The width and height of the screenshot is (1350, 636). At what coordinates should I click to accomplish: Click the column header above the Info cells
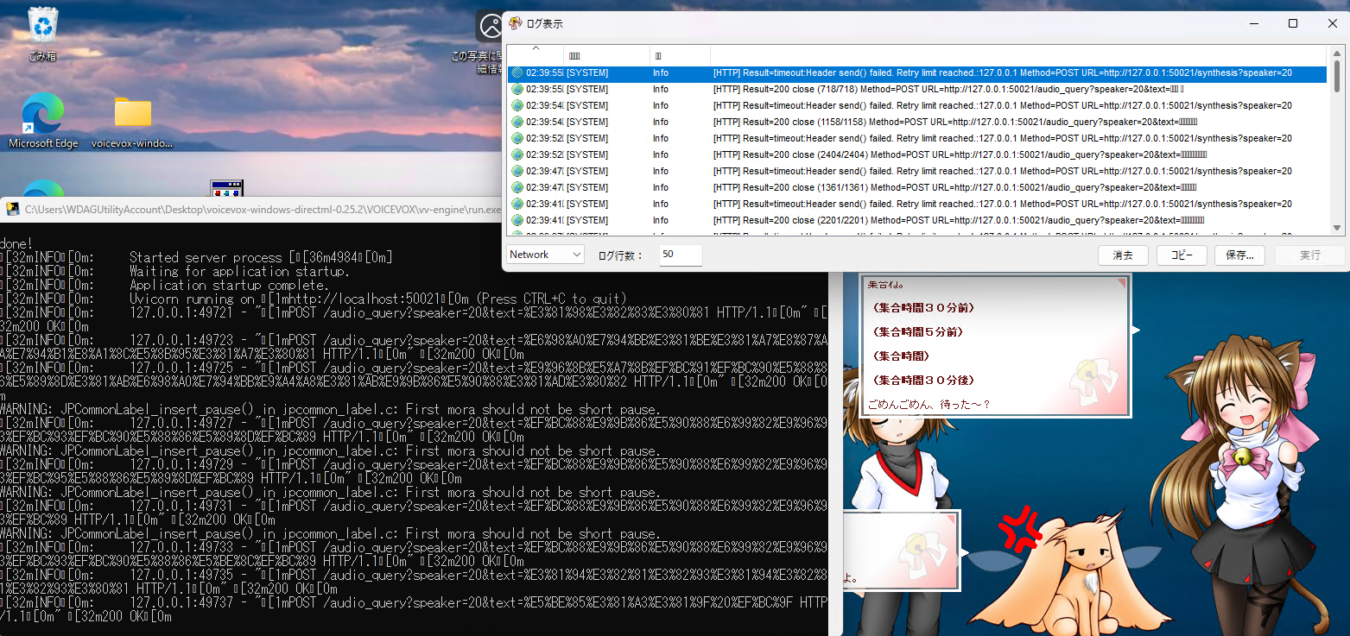[x=680, y=55]
